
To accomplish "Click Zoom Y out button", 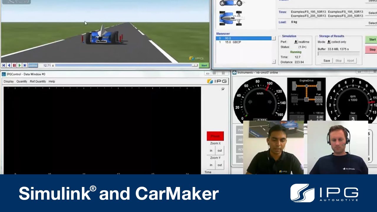I will (220, 165).
